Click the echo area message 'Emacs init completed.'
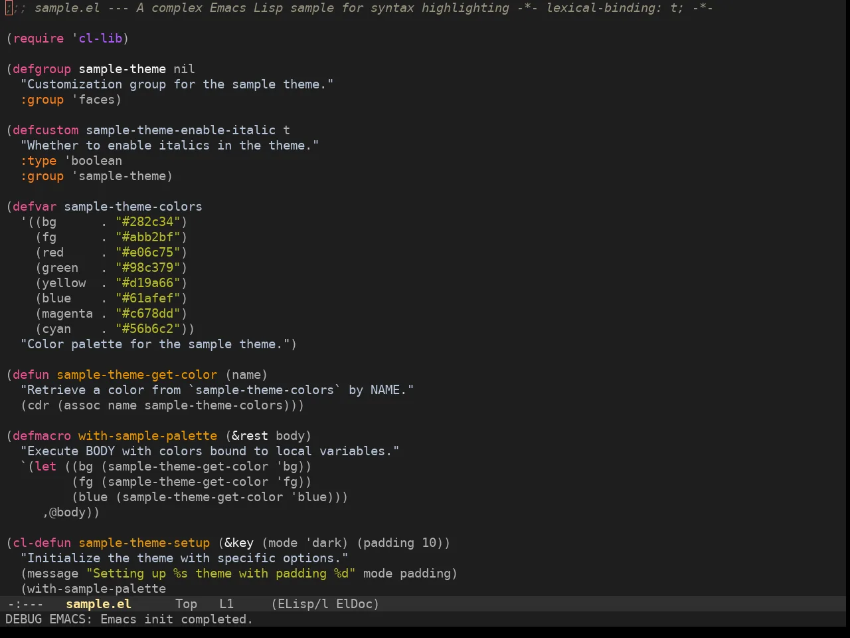 (x=177, y=619)
